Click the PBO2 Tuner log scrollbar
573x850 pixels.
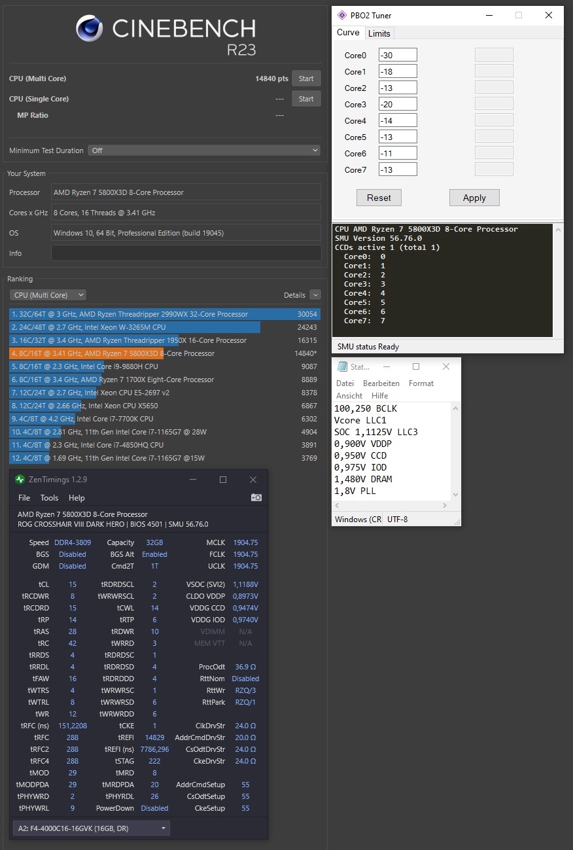(558, 281)
